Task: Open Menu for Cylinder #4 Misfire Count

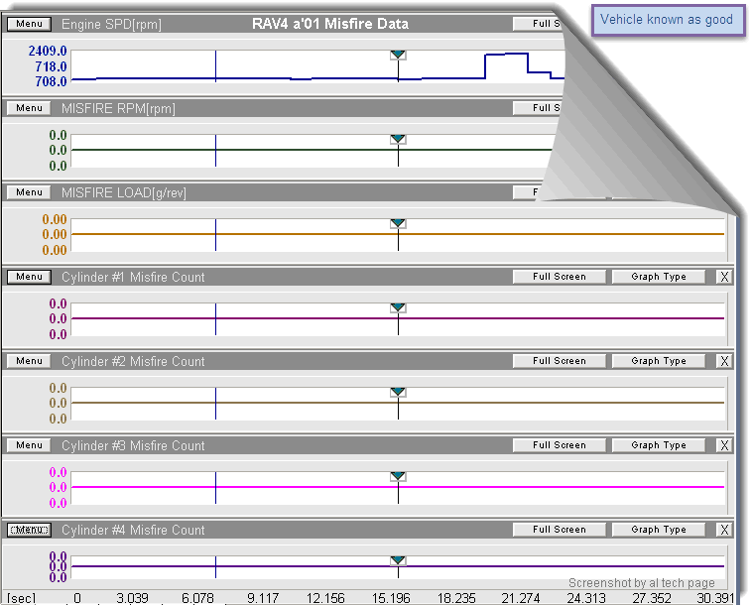Action: pyautogui.click(x=29, y=530)
